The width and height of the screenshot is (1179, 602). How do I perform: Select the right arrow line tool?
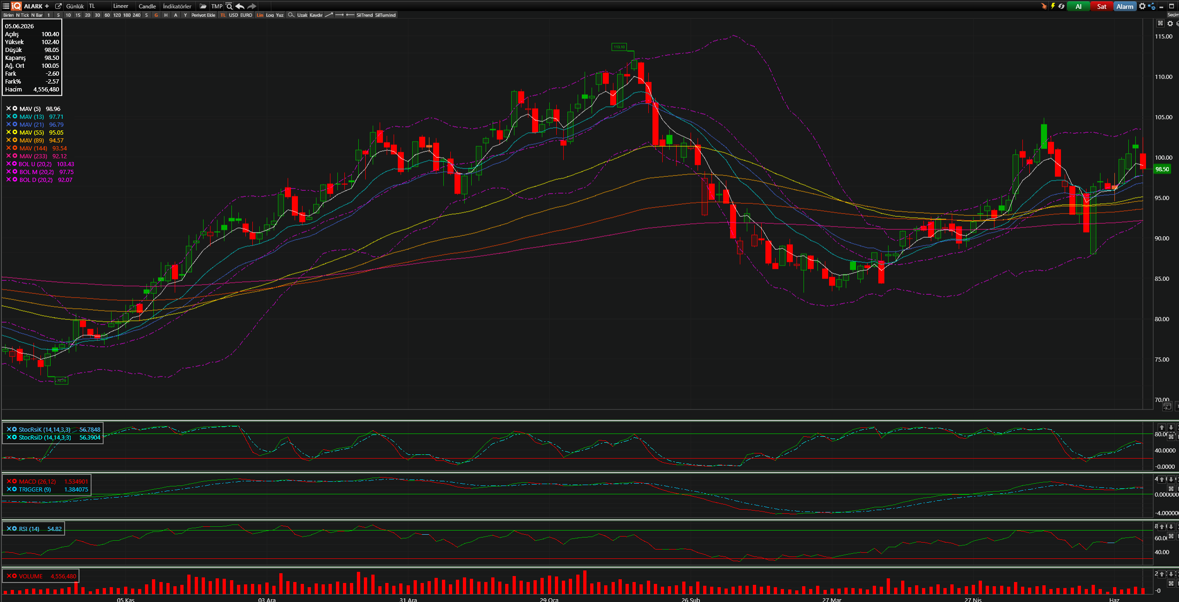(339, 15)
